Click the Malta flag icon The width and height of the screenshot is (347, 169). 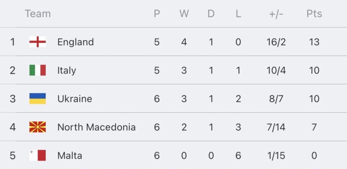click(x=38, y=155)
